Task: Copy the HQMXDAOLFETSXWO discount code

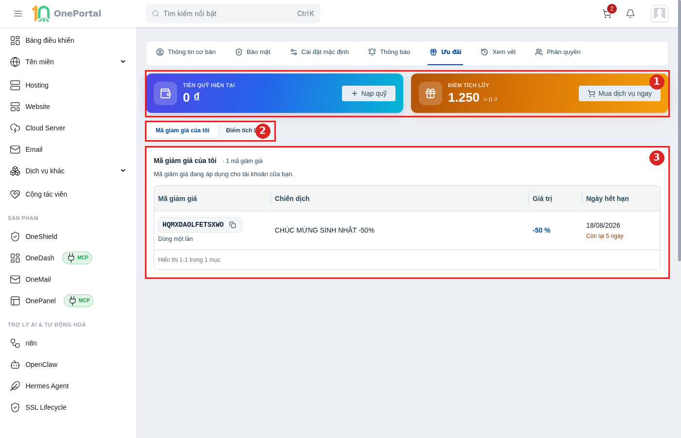Action: pos(233,225)
